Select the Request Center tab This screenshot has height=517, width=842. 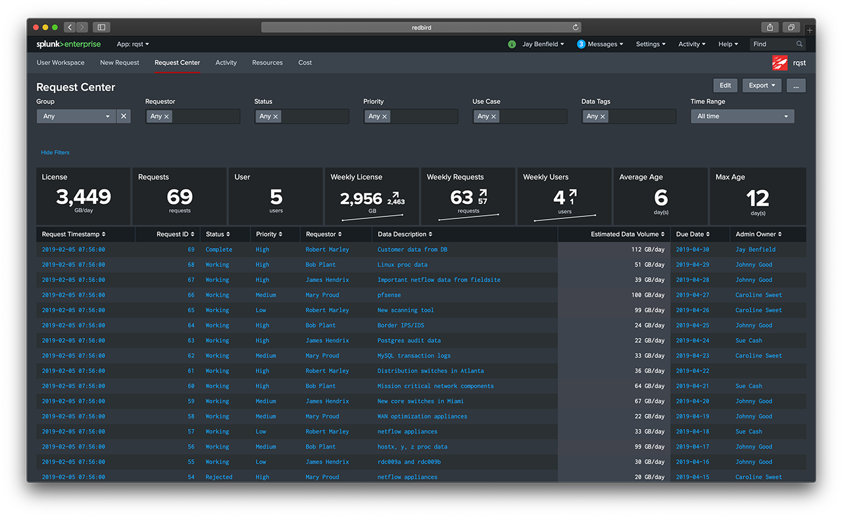(177, 62)
